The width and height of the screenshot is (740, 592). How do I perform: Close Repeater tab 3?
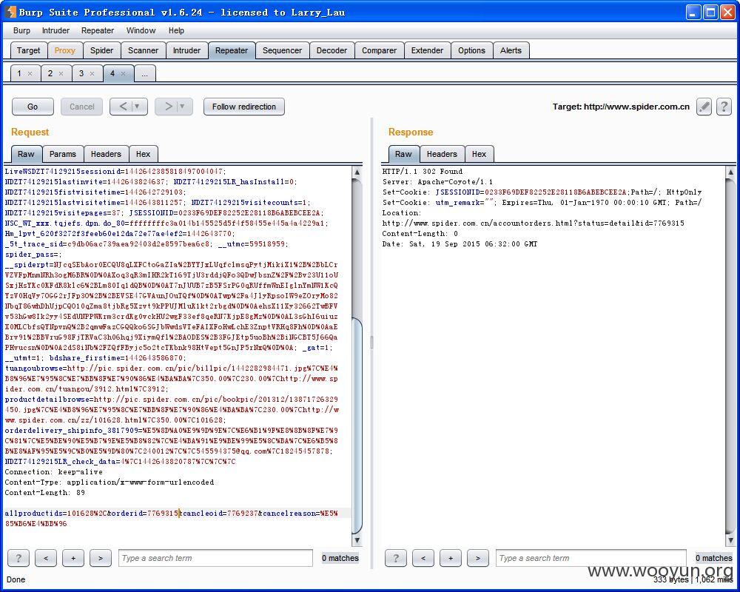pos(92,74)
